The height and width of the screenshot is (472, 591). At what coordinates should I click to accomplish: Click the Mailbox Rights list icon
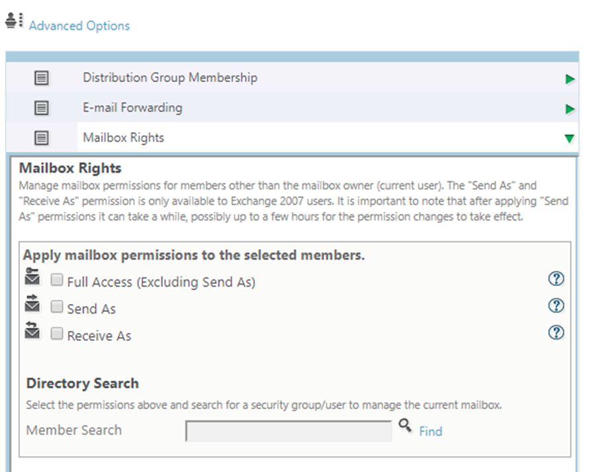pos(42,138)
